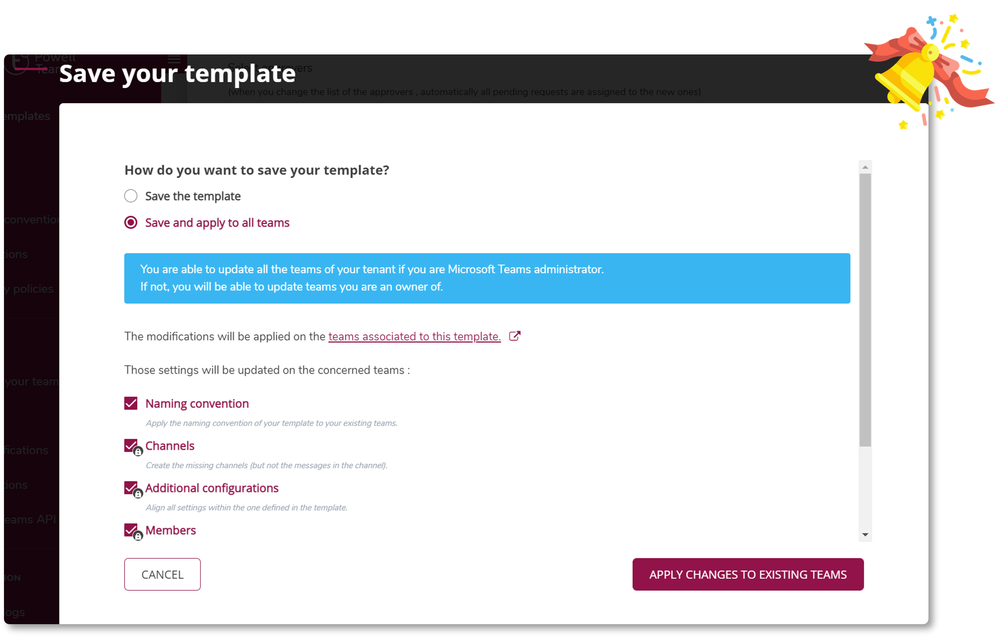
Task: Click the scrollbar down arrow
Action: point(865,535)
